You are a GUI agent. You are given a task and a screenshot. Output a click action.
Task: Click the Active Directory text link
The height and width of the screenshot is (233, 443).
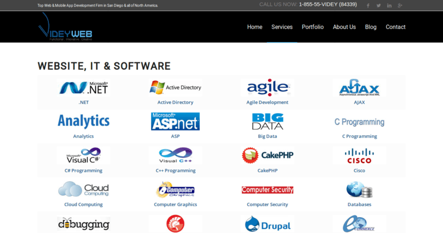click(175, 103)
